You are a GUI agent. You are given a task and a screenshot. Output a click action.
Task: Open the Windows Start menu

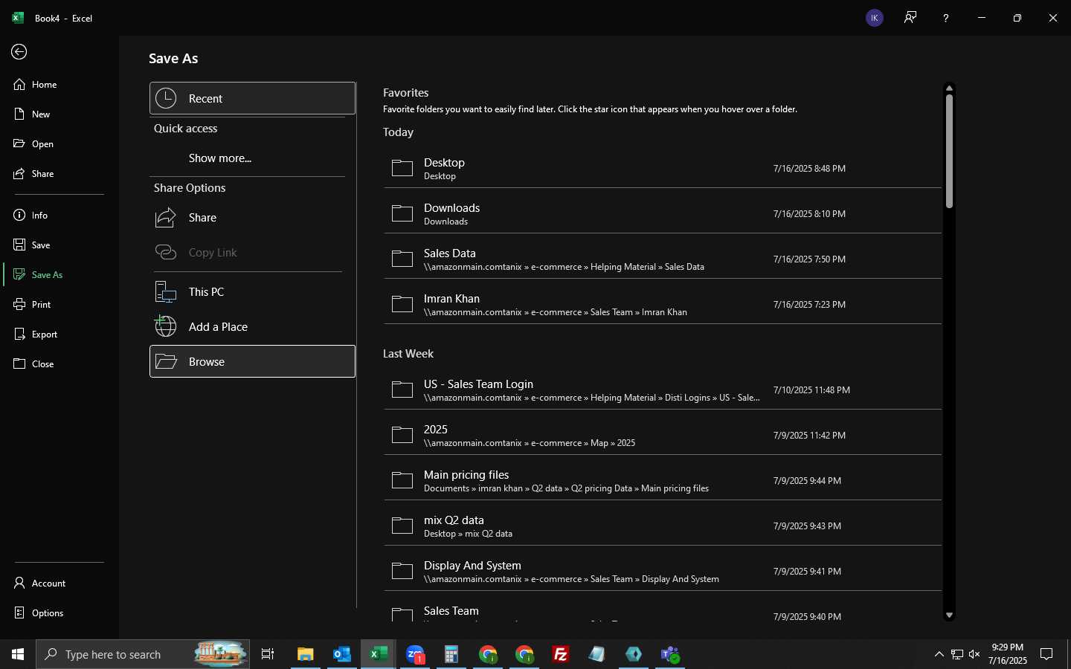coord(18,654)
